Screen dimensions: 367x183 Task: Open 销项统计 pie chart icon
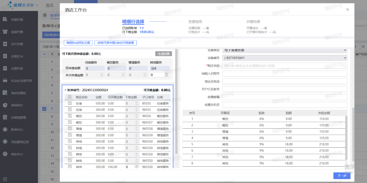tap(5, 105)
